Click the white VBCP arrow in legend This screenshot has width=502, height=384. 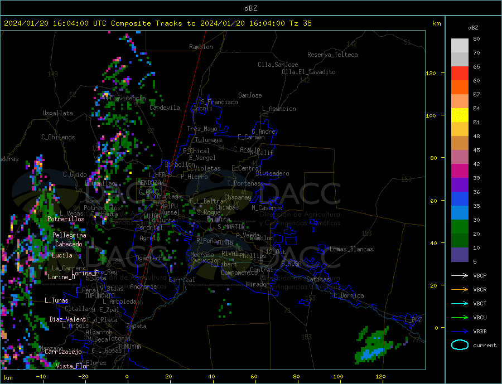pos(460,275)
